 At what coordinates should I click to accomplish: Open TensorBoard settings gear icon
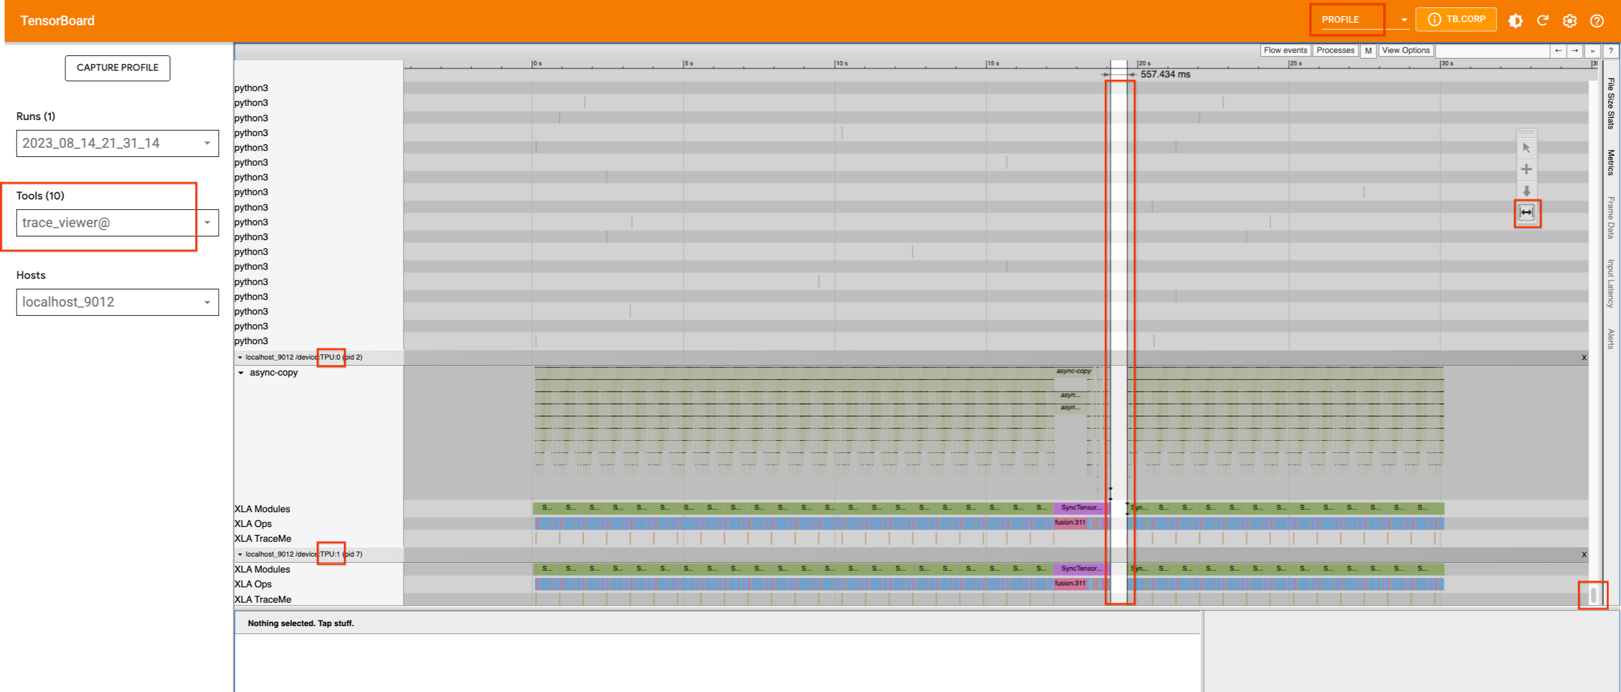1569,21
